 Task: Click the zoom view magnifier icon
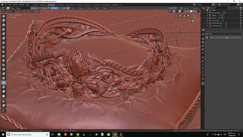(x=188, y=16)
